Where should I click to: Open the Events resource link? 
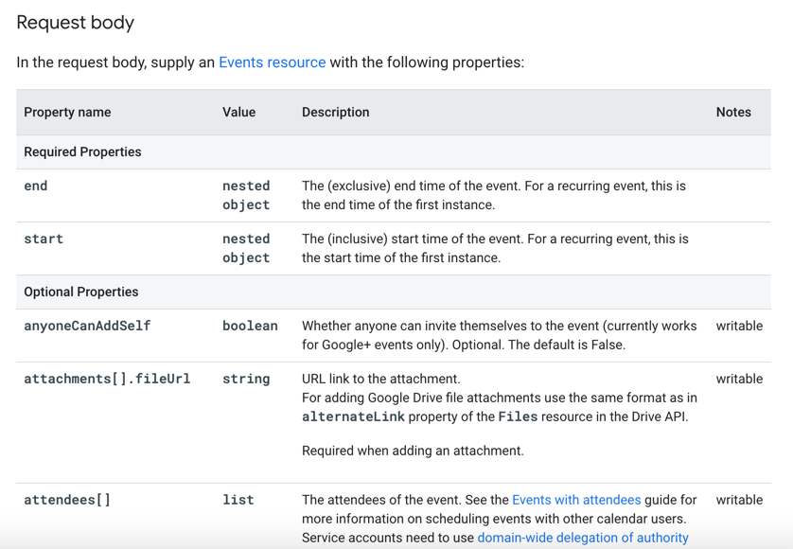pos(273,62)
